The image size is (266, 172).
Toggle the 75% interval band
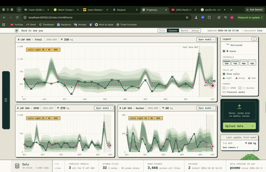[235, 62]
